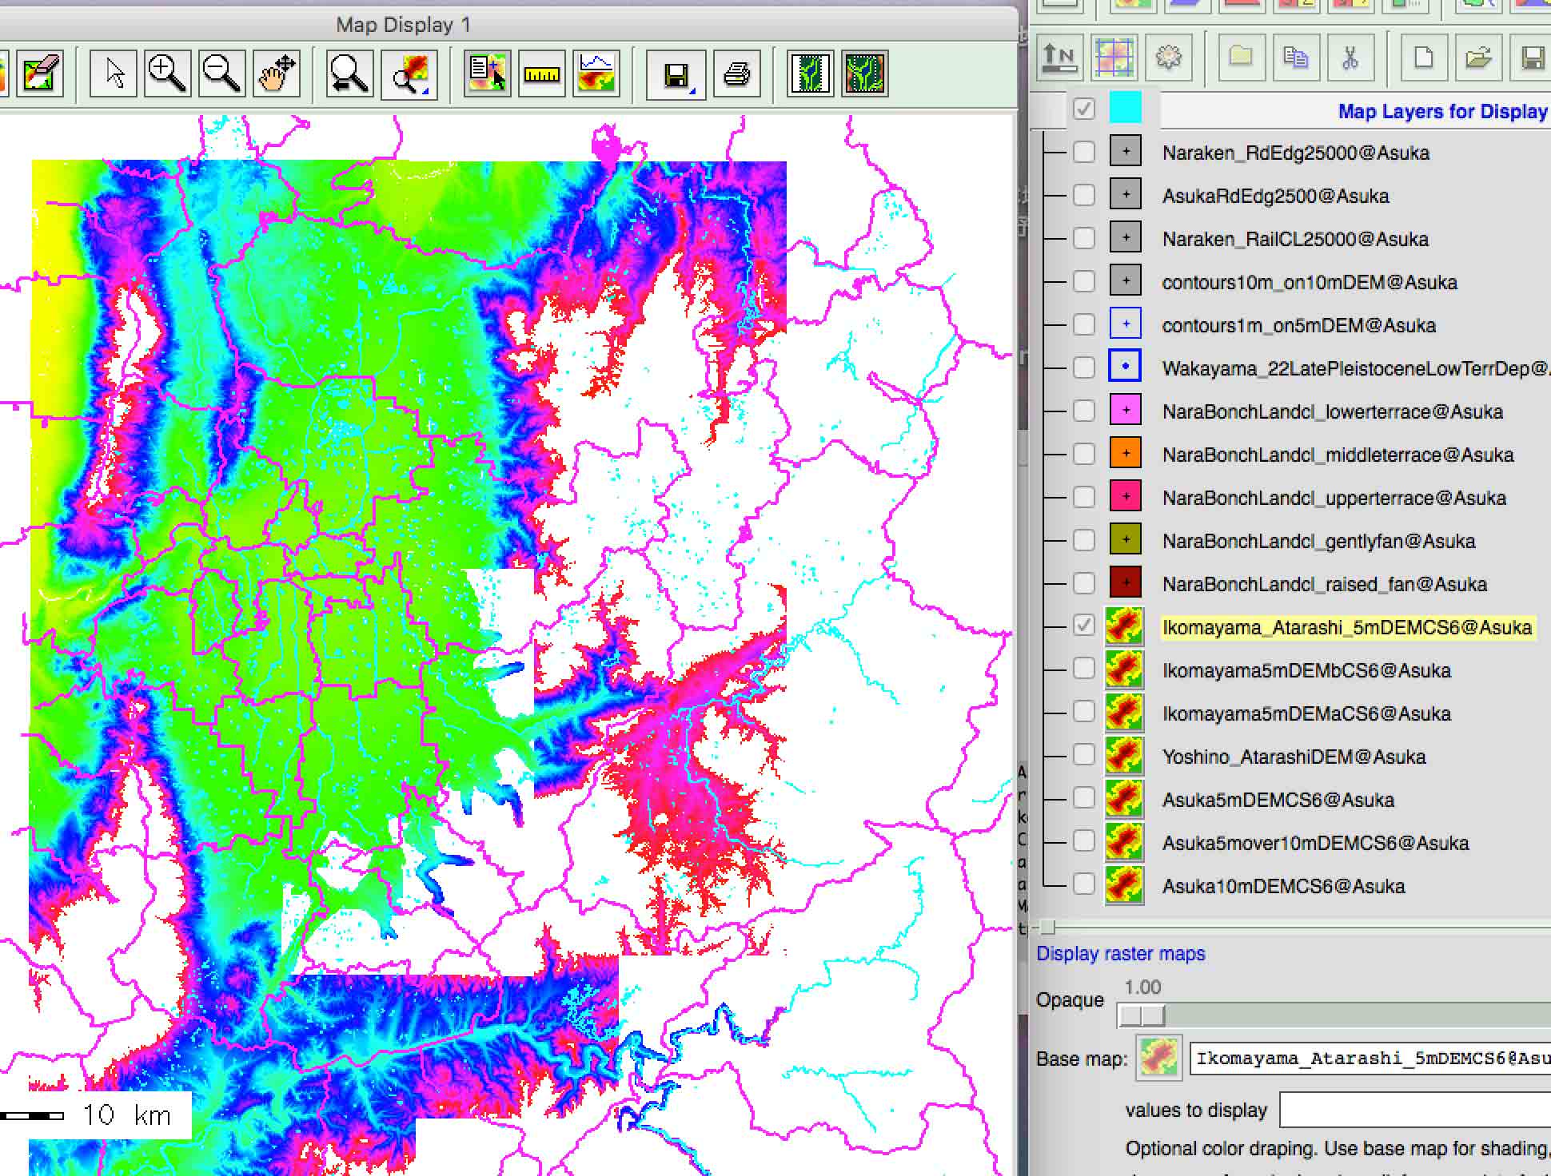
Task: Click olive swatch of gentlyfan layer
Action: coord(1126,540)
